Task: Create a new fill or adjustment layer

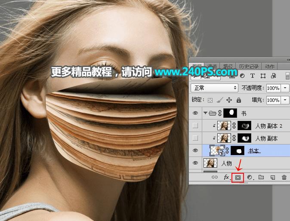Action: (x=250, y=178)
